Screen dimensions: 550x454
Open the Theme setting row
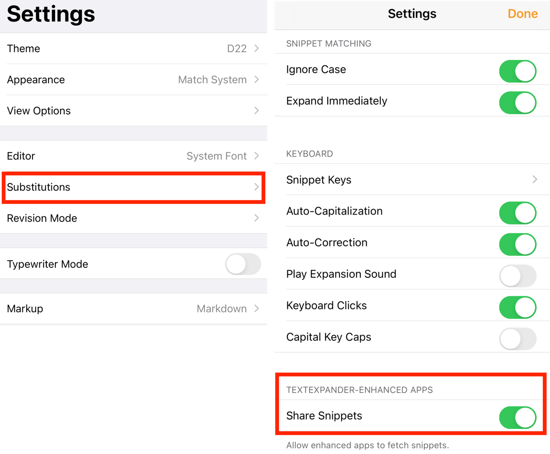[x=133, y=49]
